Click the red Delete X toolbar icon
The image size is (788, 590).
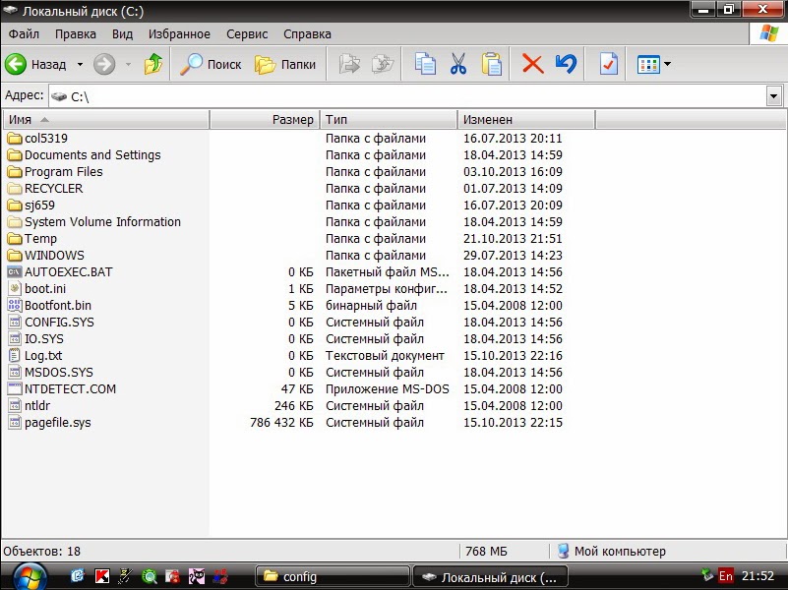[531, 64]
